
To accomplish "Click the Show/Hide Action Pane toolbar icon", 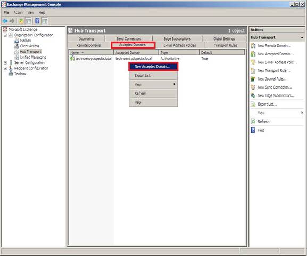I will coord(45,21).
